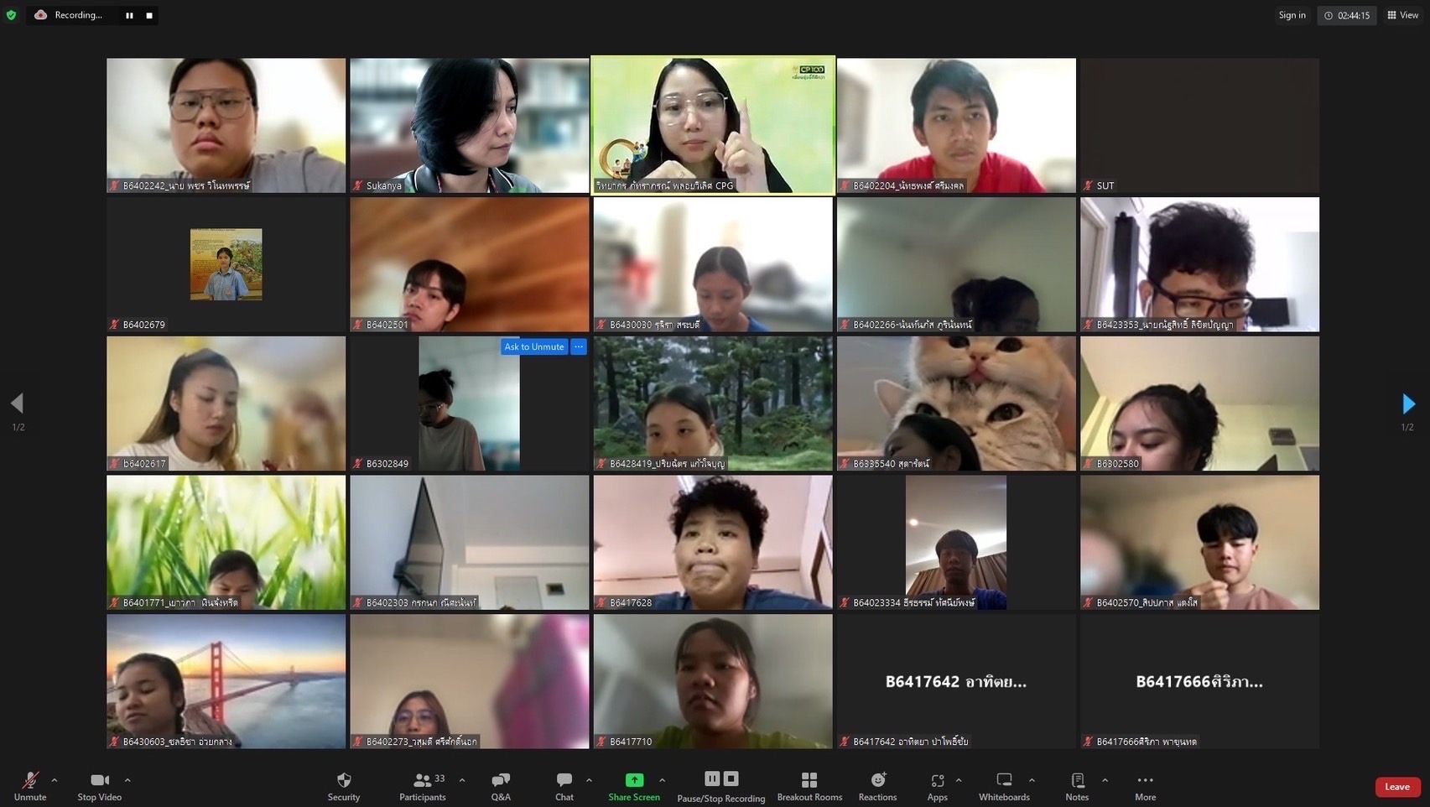Open the Notes tool
Viewport: 1430px width, 807px height.
click(1077, 786)
